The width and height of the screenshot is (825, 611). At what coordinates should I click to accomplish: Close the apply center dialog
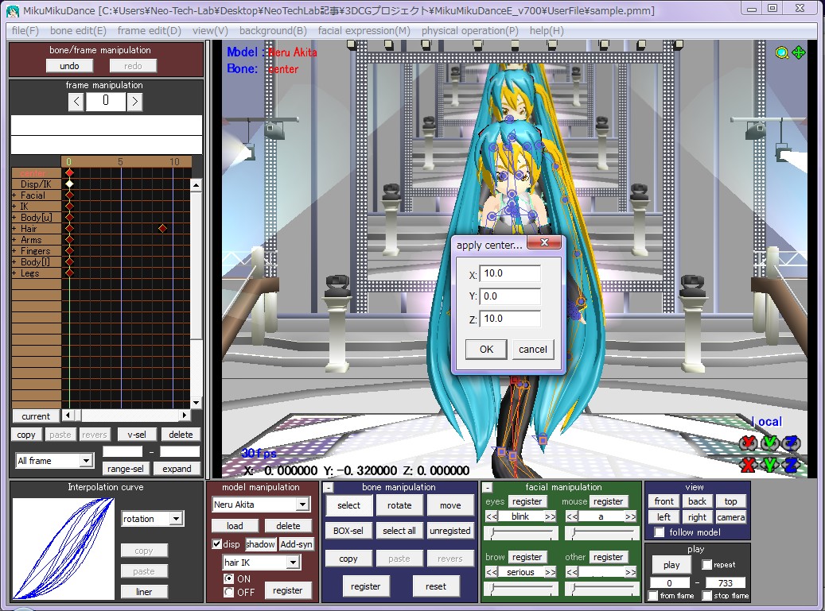pyautogui.click(x=544, y=242)
